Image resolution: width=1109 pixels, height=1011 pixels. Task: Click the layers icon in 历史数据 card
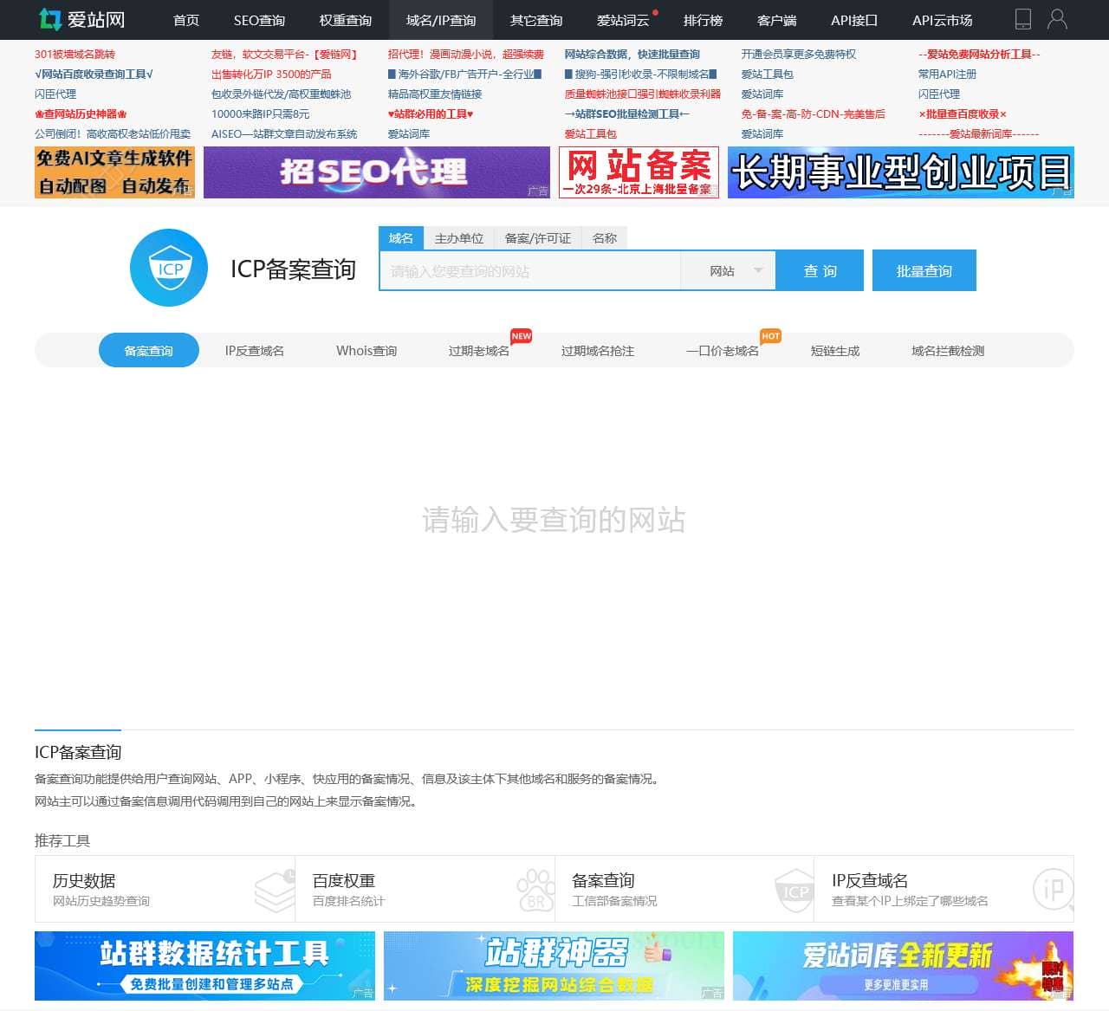coord(275,891)
